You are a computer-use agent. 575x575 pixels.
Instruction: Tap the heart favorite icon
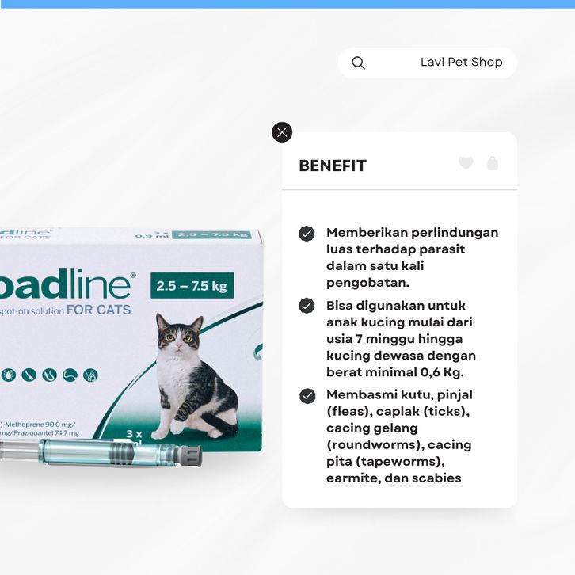(x=466, y=163)
